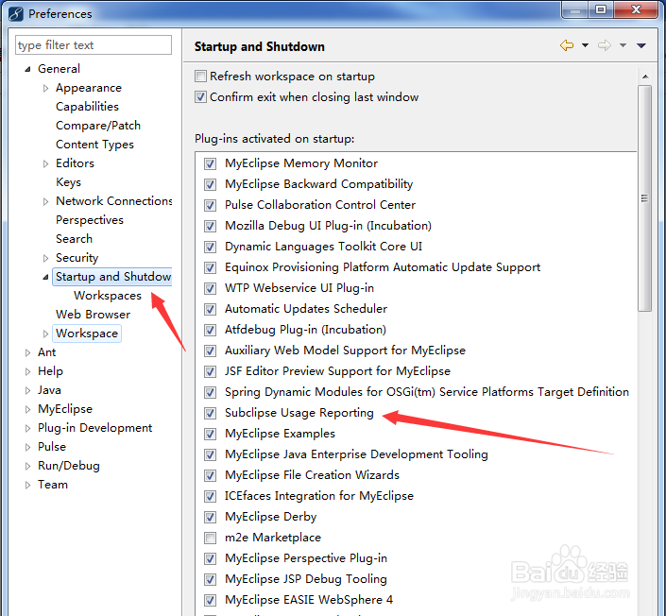
Task: Uncheck Subclipse Usage Reporting
Action: pos(210,413)
